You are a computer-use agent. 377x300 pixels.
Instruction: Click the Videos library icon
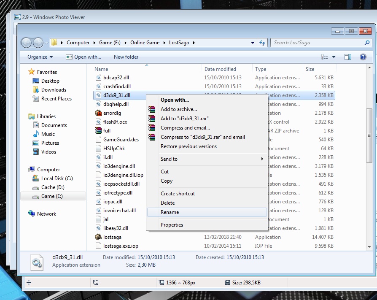click(x=36, y=152)
